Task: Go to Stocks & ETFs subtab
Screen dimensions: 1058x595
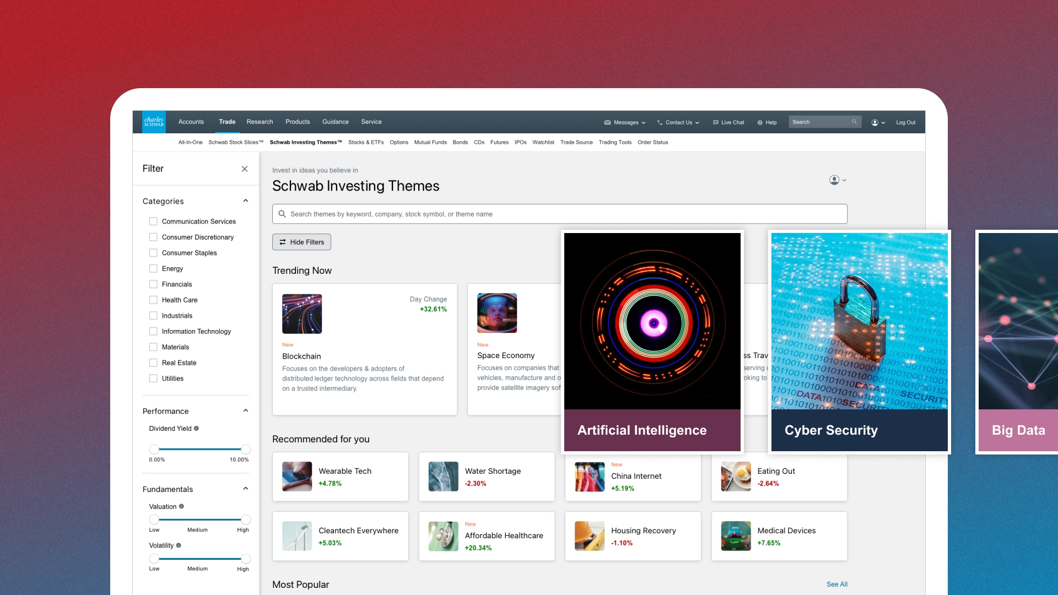Action: (366, 142)
